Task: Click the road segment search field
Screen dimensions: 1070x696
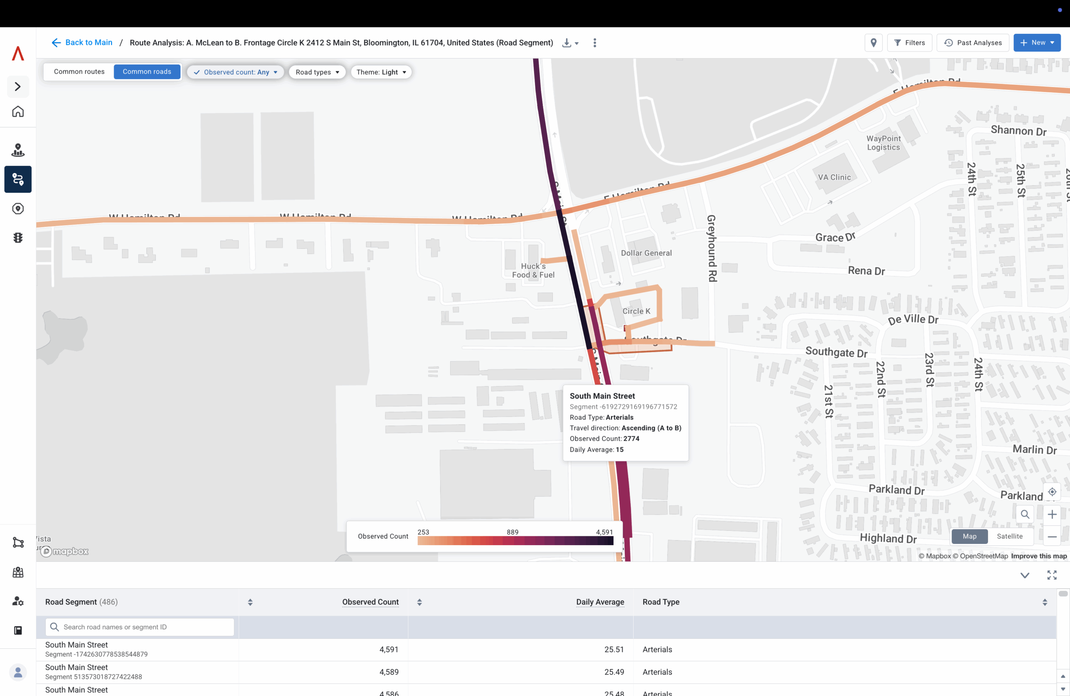Action: [x=140, y=627]
